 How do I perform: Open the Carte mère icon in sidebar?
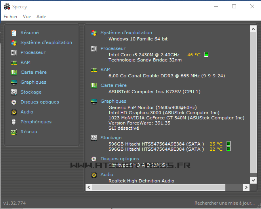(14, 72)
